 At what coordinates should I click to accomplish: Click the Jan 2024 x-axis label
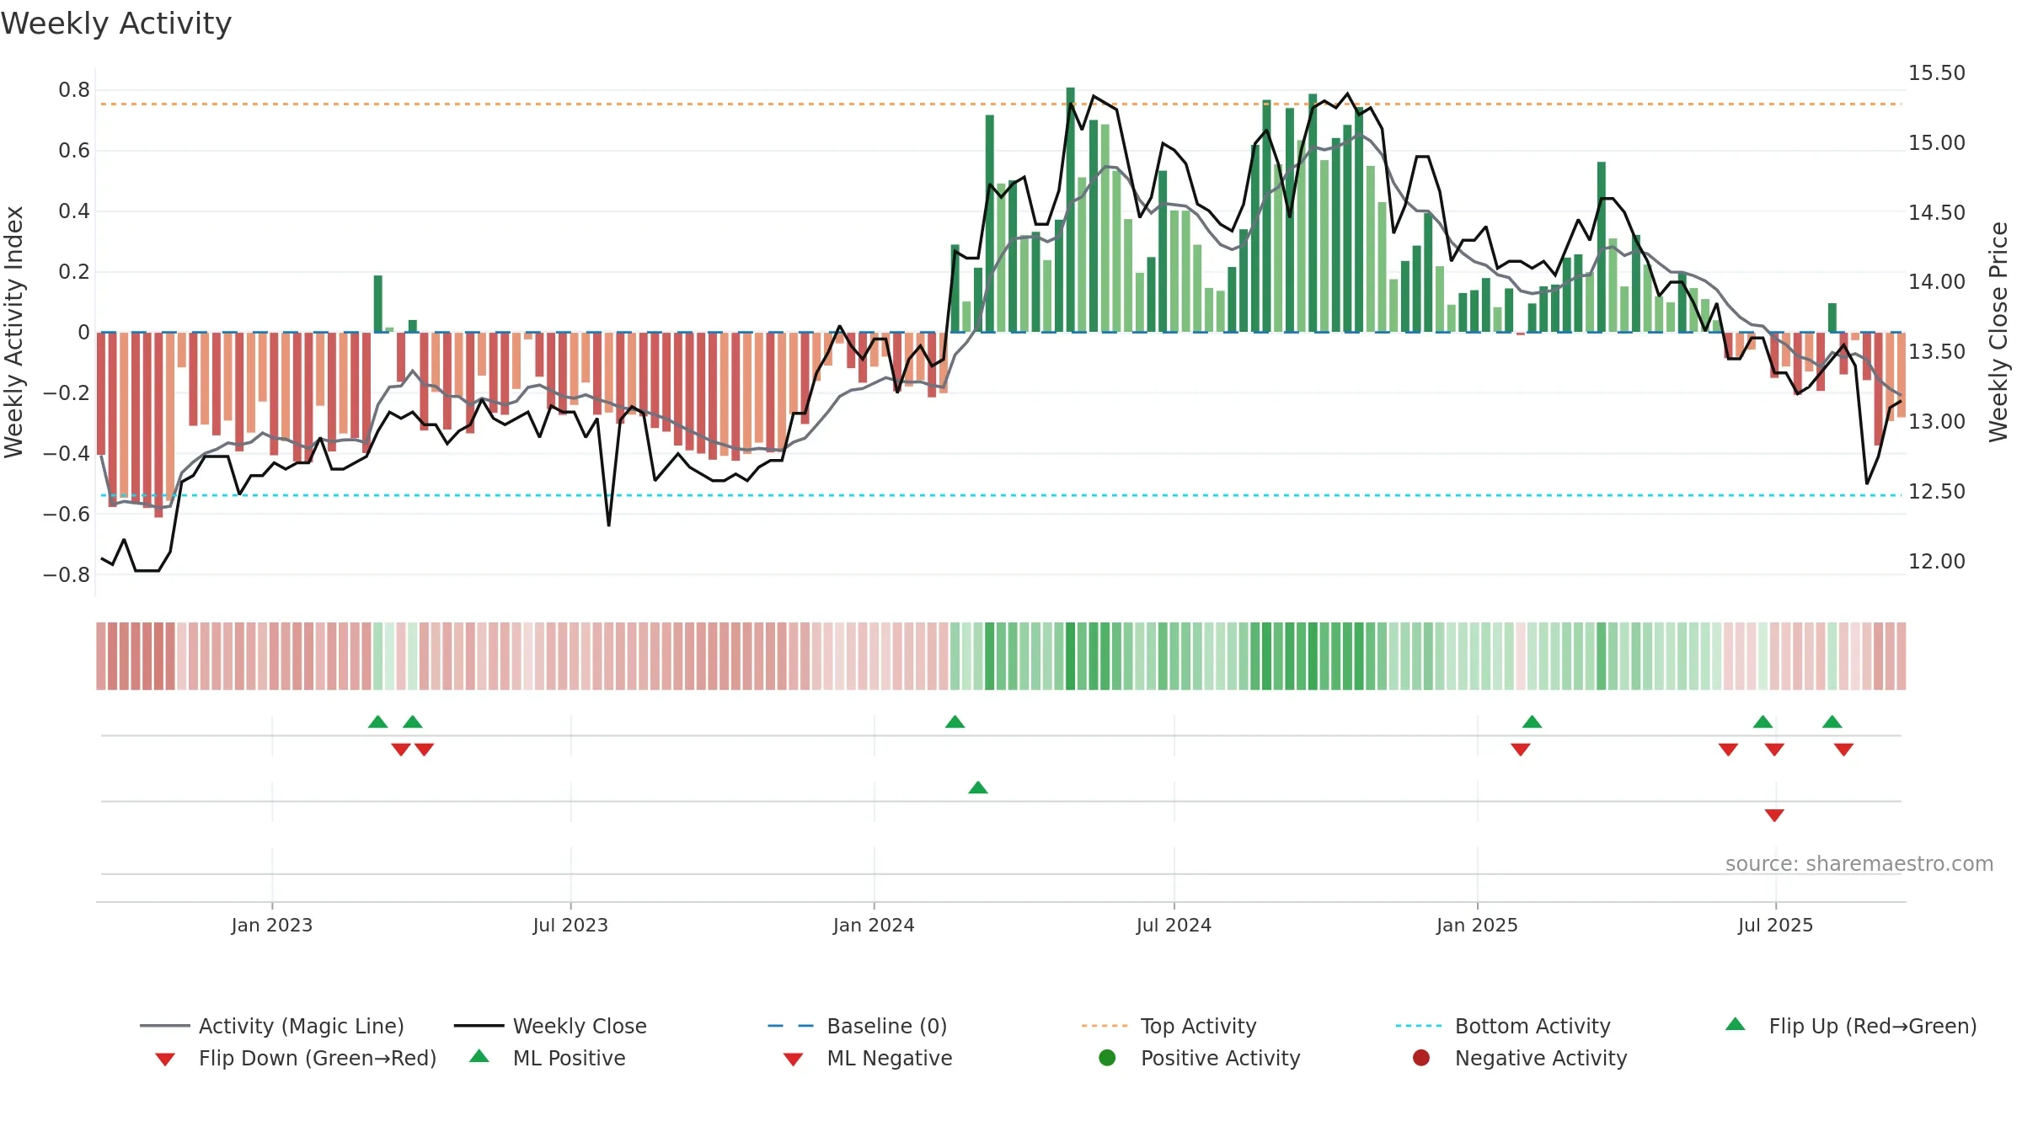874,926
